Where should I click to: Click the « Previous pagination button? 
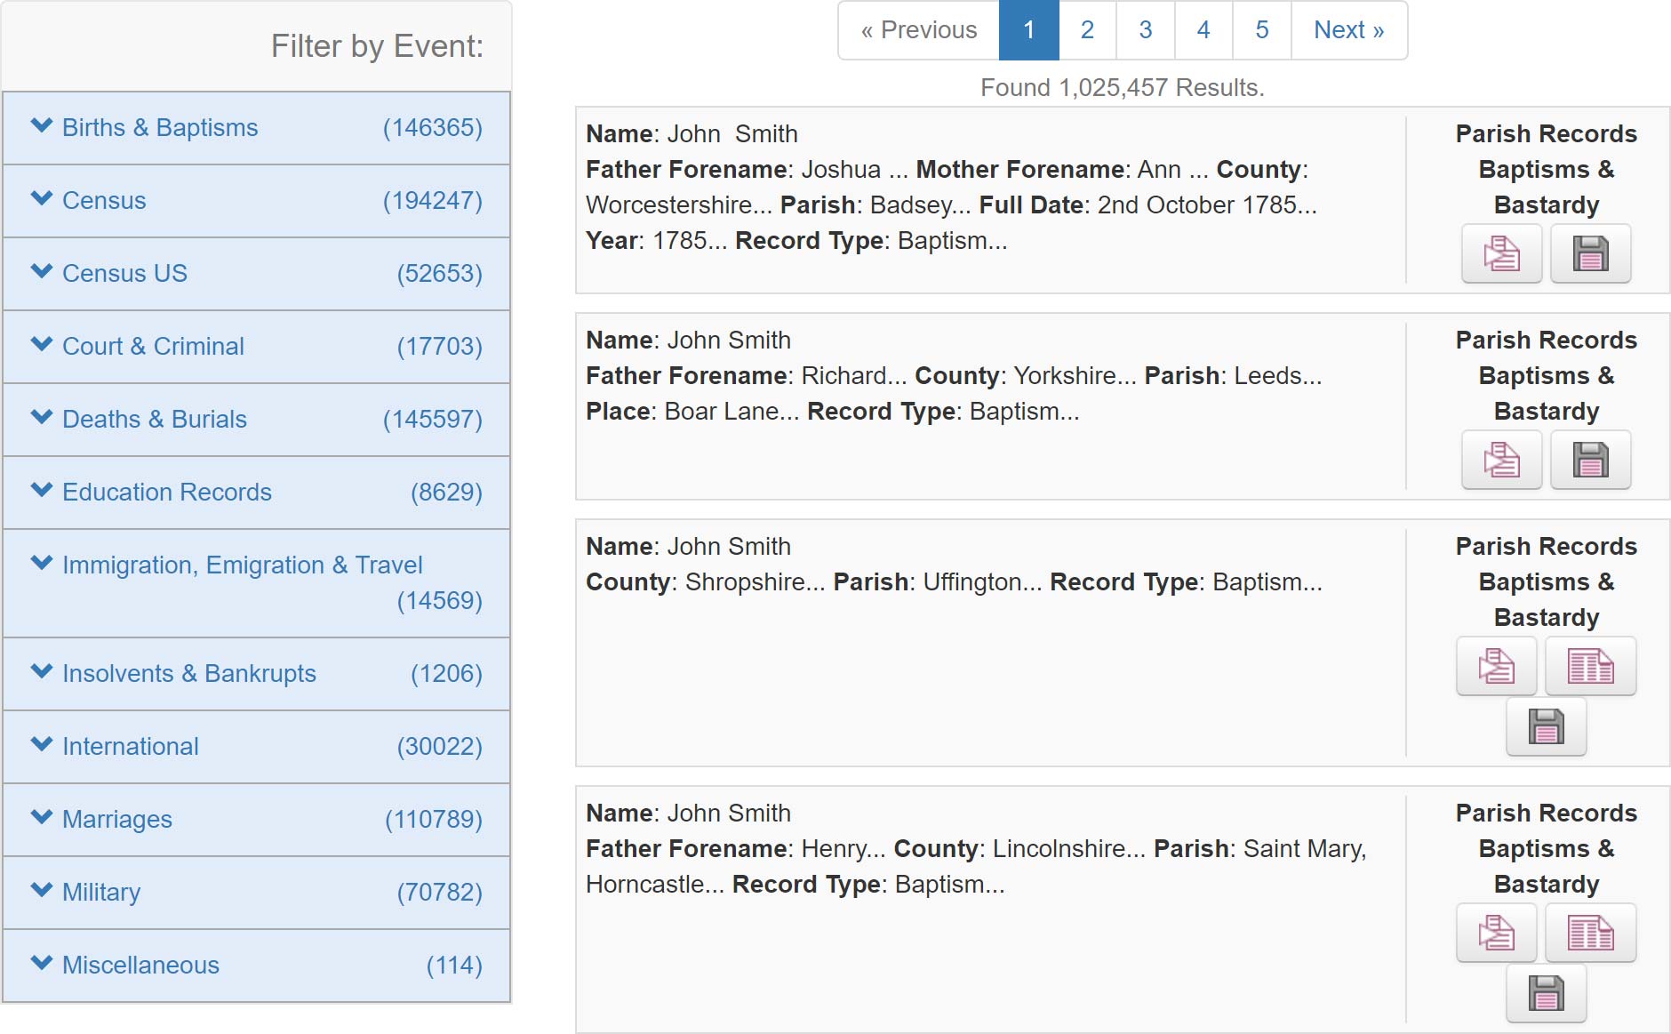coord(919,30)
